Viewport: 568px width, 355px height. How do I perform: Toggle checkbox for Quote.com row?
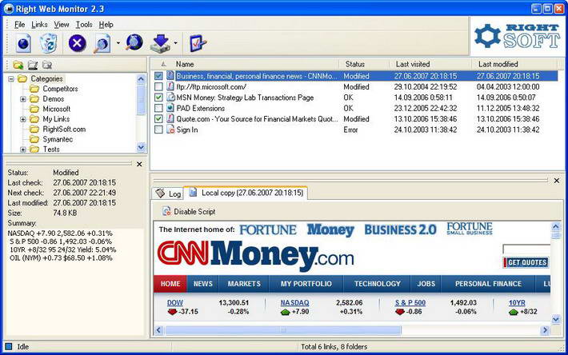coord(158,118)
